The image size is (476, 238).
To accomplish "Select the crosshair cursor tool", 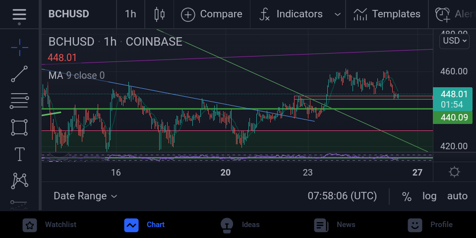I will pyautogui.click(x=20, y=48).
